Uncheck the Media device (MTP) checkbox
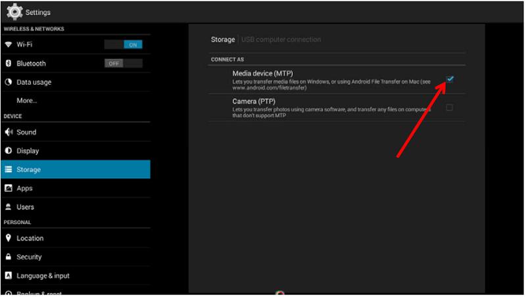 (450, 79)
